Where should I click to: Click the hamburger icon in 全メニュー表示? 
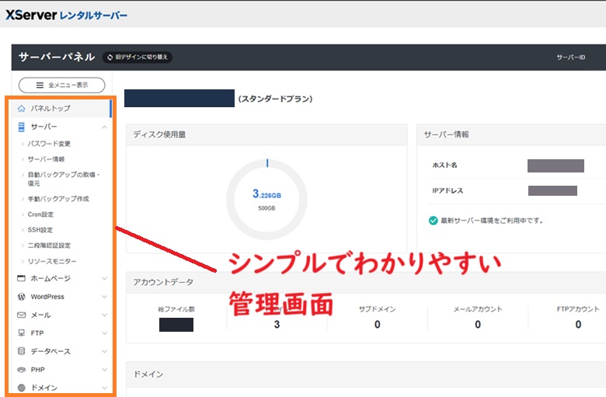[x=40, y=85]
